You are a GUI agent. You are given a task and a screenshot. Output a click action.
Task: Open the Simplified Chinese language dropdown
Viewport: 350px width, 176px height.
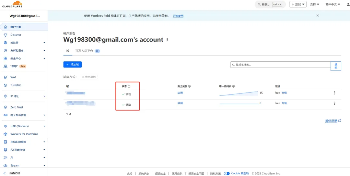click(x=333, y=4)
